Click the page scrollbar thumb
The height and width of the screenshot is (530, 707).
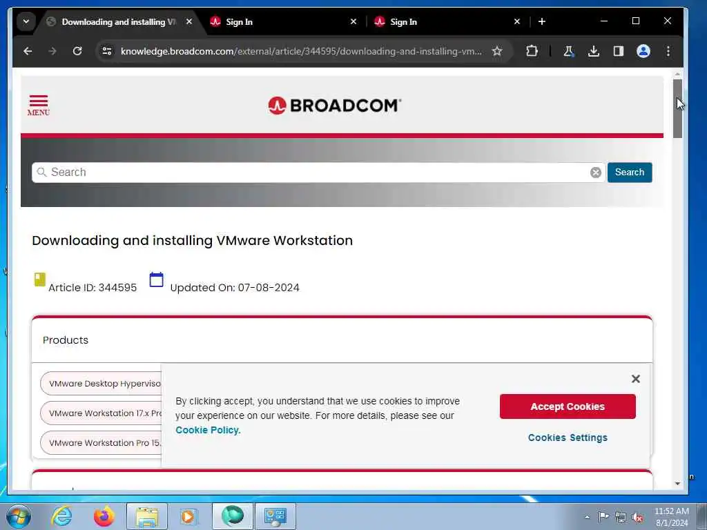point(677,108)
